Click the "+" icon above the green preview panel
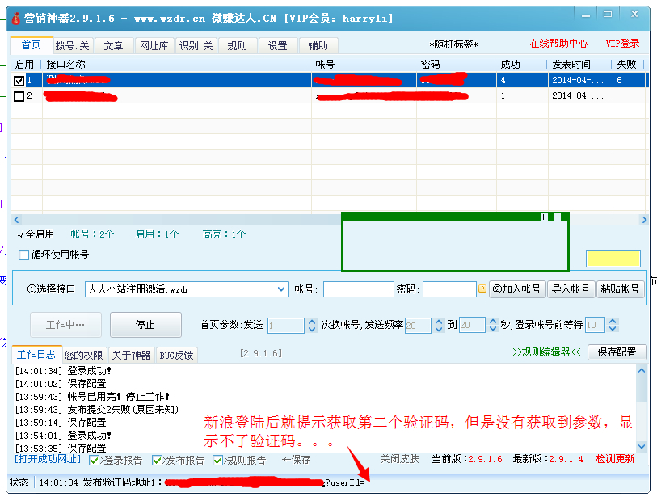 (x=542, y=217)
